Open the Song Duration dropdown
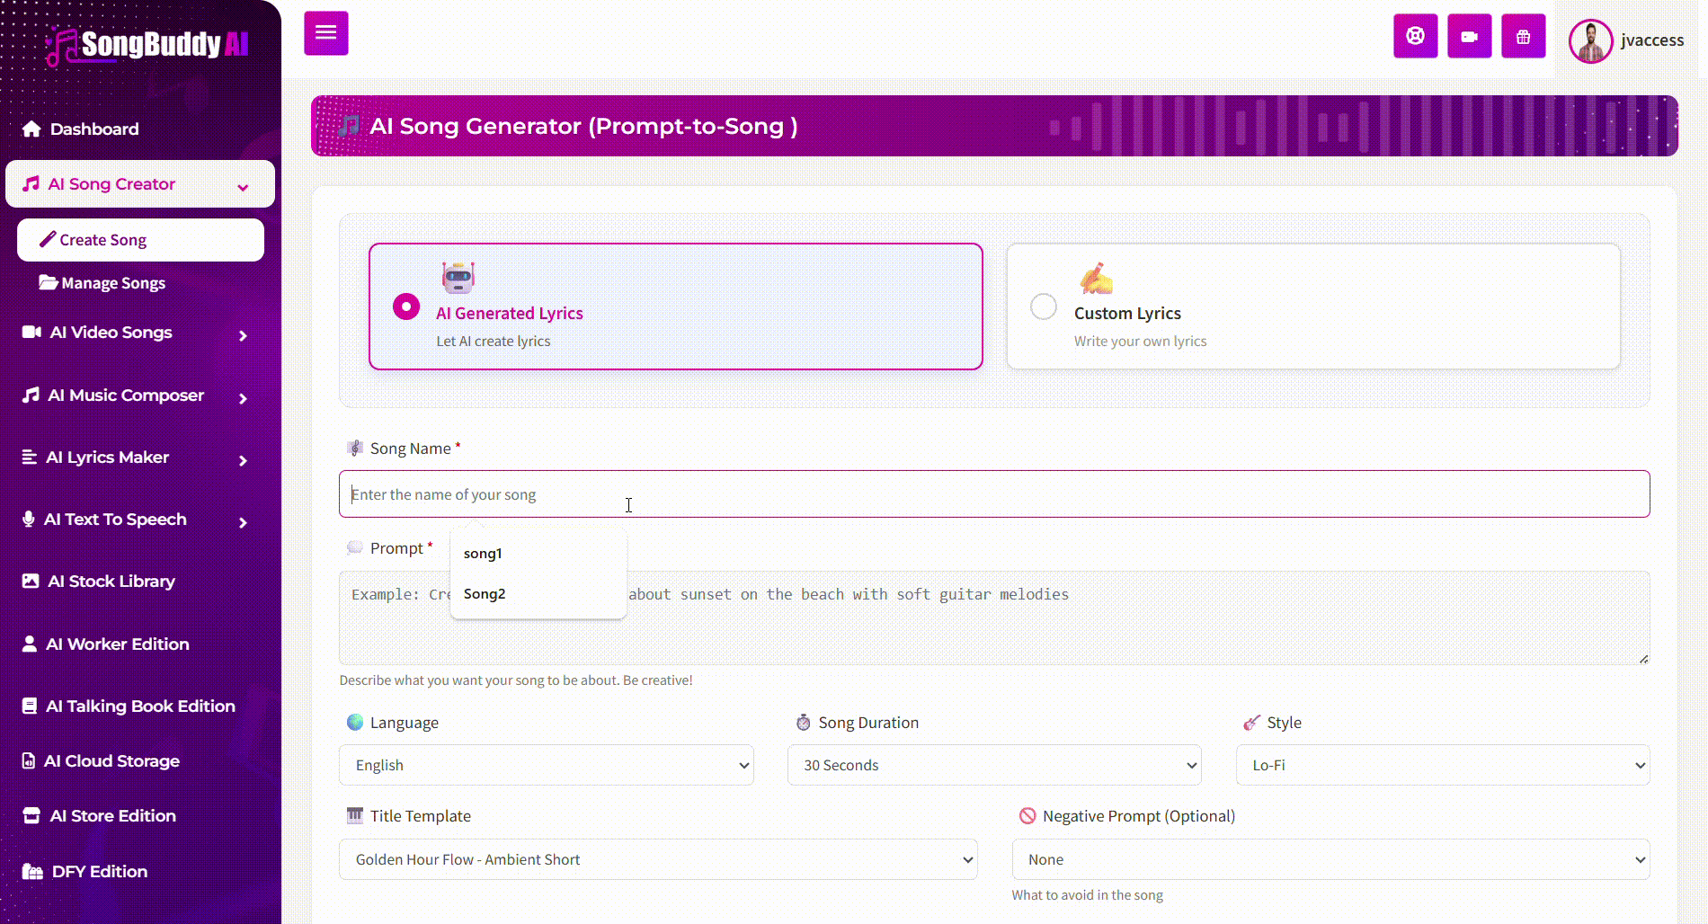 (993, 765)
